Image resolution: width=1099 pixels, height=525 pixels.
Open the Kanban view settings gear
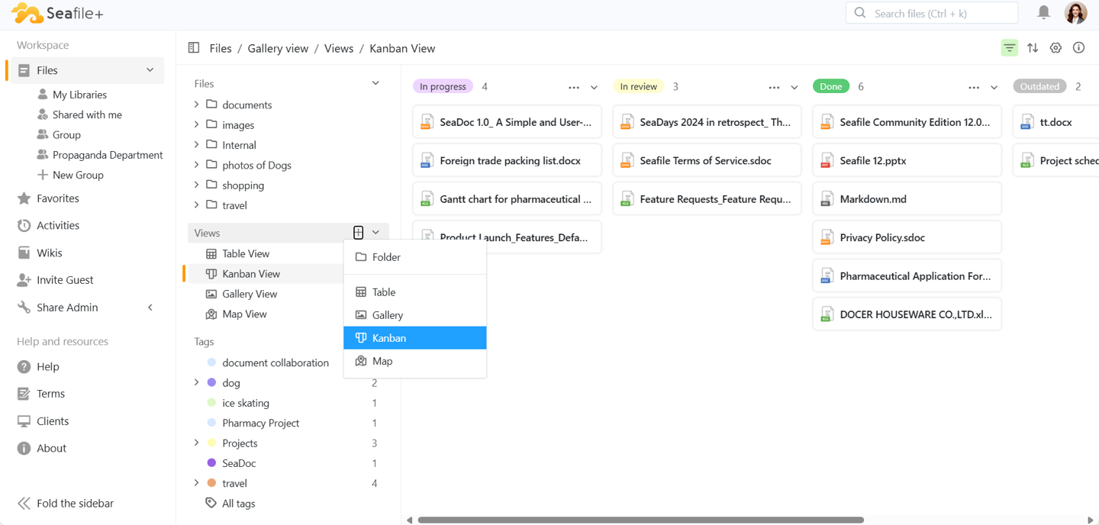pyautogui.click(x=1055, y=48)
